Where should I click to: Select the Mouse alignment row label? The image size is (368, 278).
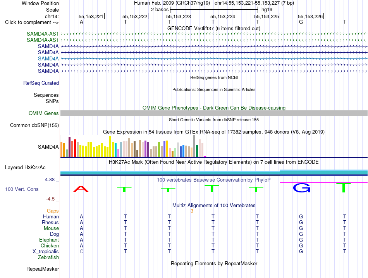tap(52, 228)
